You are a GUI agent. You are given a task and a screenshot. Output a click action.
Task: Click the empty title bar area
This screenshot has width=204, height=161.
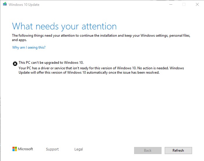[102, 4]
